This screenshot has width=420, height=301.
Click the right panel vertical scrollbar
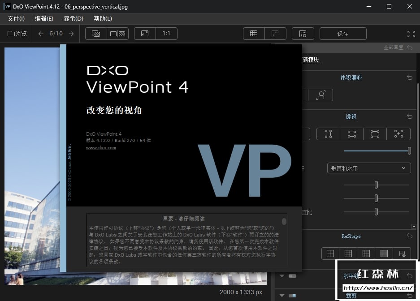click(x=418, y=171)
